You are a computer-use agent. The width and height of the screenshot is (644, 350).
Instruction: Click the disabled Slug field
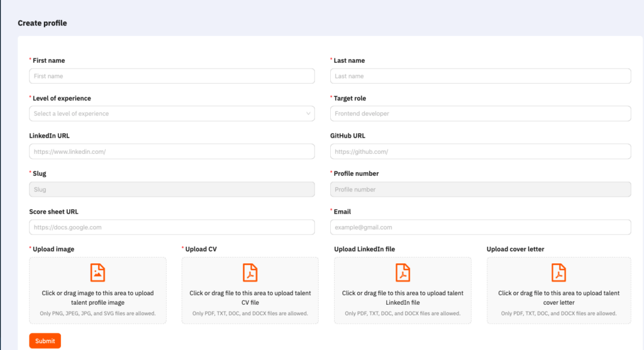(x=172, y=190)
